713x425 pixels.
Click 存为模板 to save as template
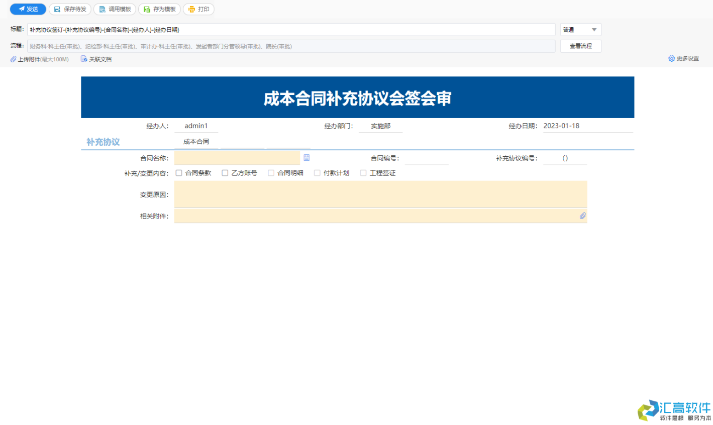click(x=159, y=9)
